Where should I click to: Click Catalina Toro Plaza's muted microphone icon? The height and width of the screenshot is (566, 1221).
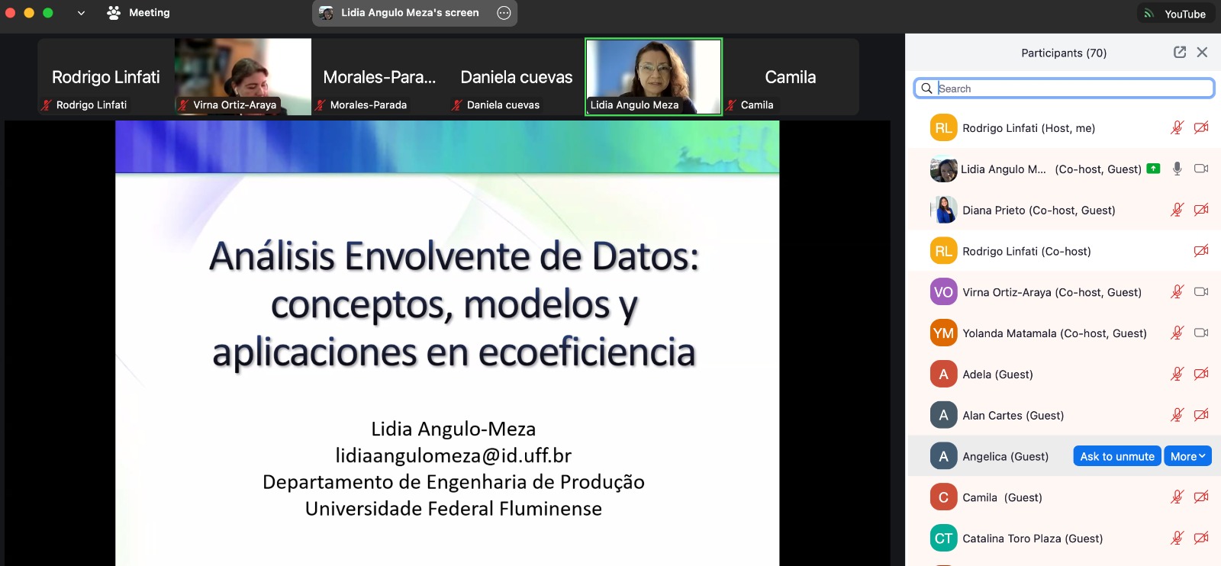tap(1178, 538)
